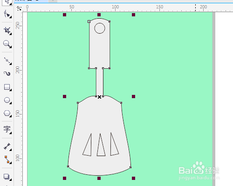
Task: Select the Rectangle tool
Action: [7, 87]
